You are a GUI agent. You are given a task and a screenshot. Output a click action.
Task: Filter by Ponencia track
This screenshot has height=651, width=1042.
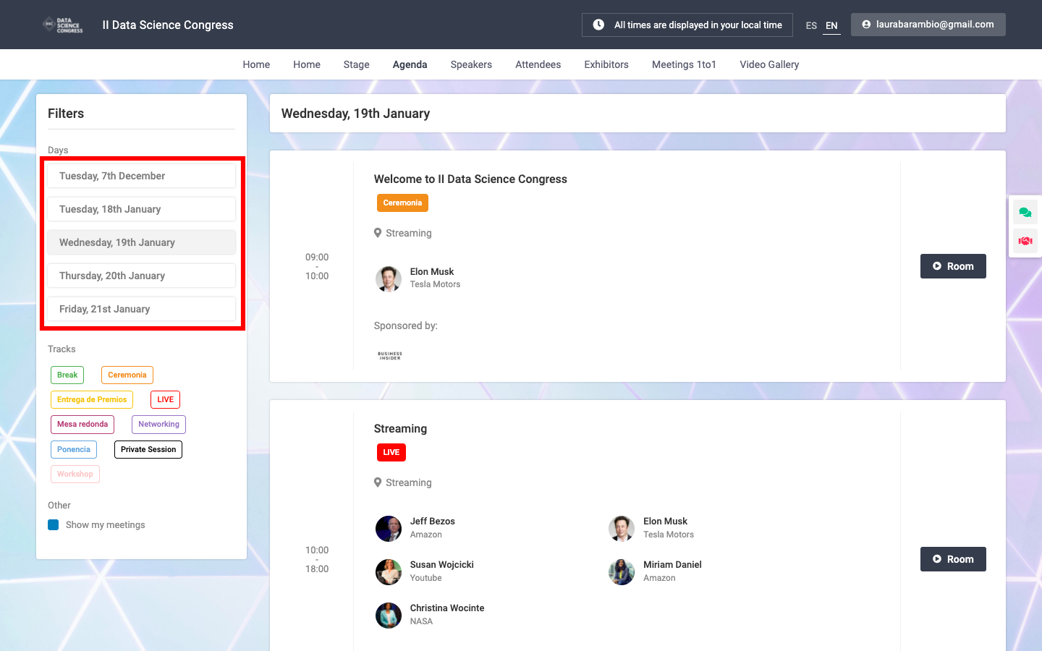click(x=74, y=449)
